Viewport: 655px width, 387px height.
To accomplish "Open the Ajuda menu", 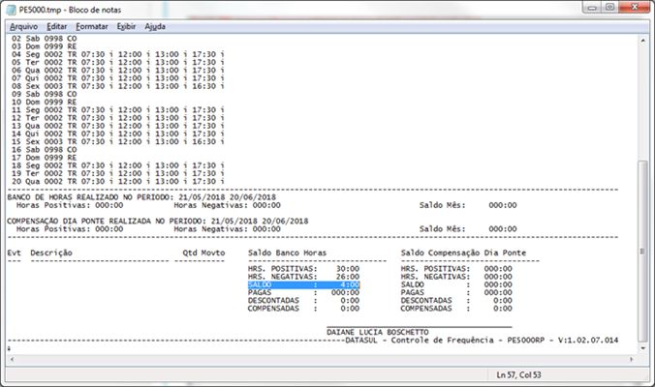I will 155,26.
